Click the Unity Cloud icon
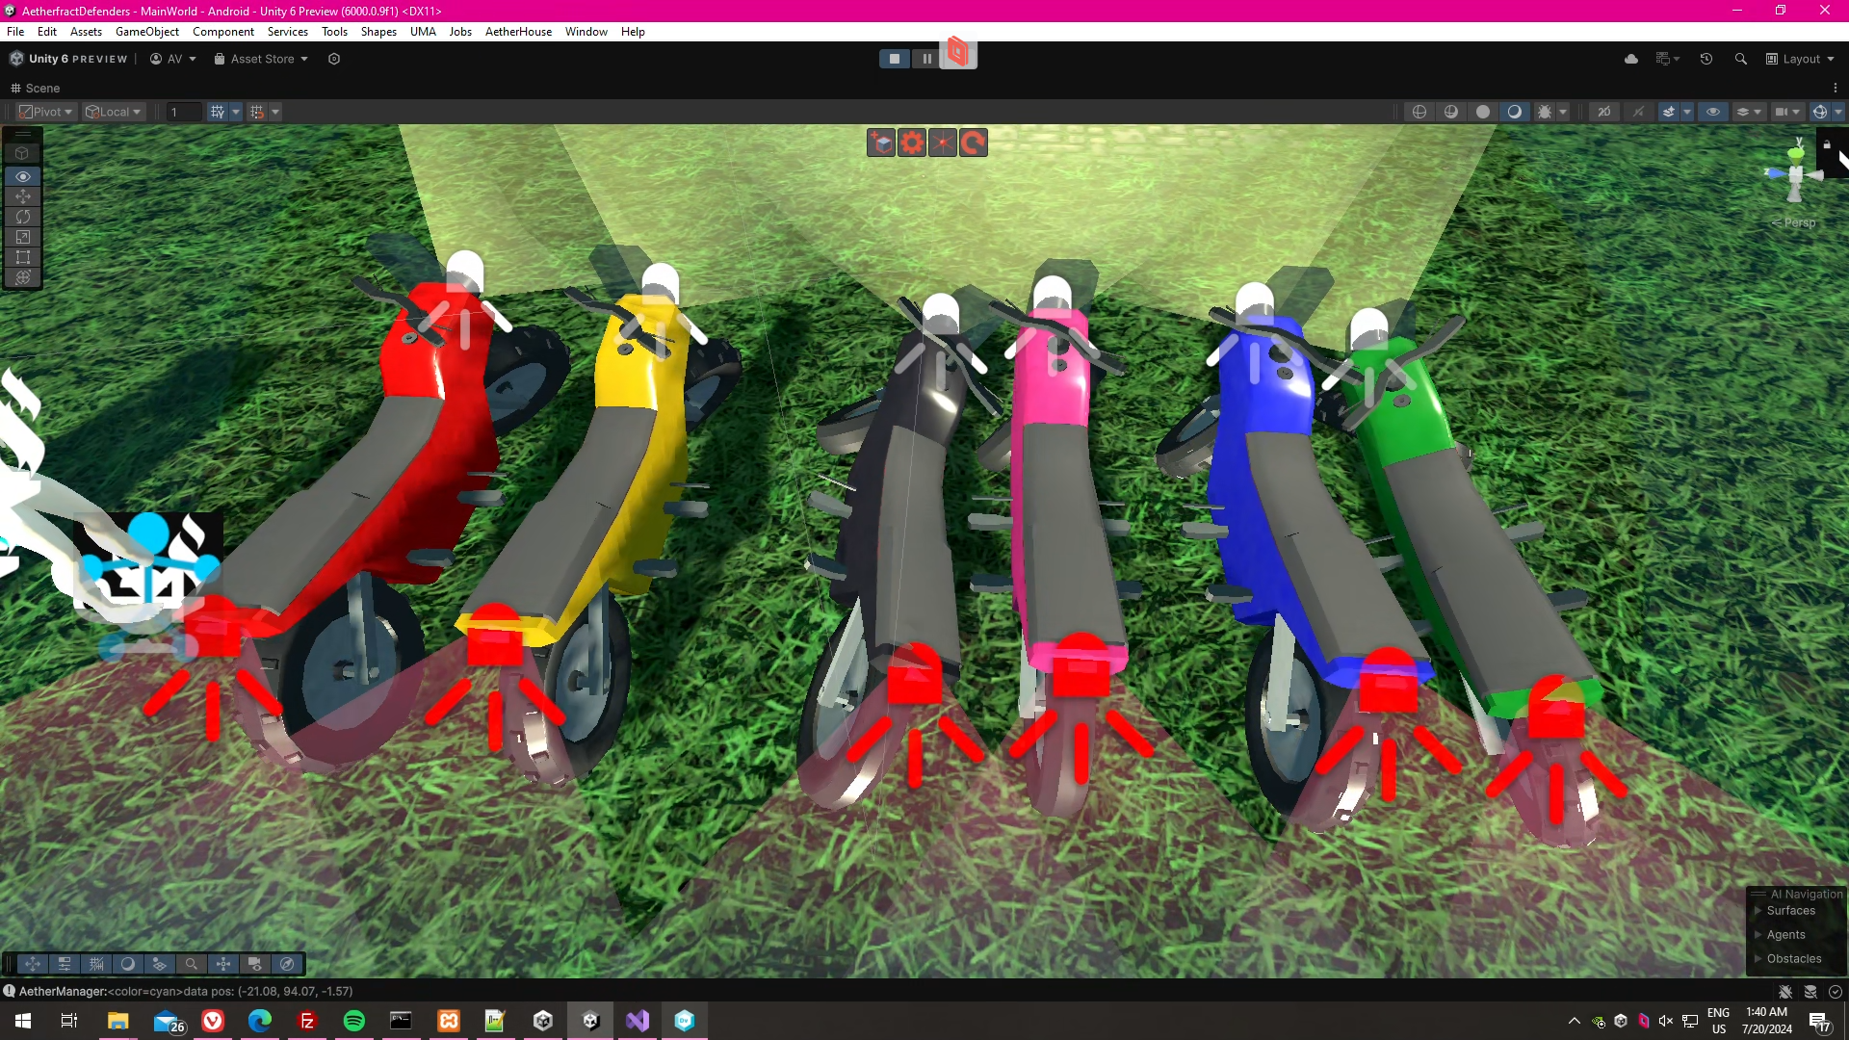 pyautogui.click(x=1630, y=59)
